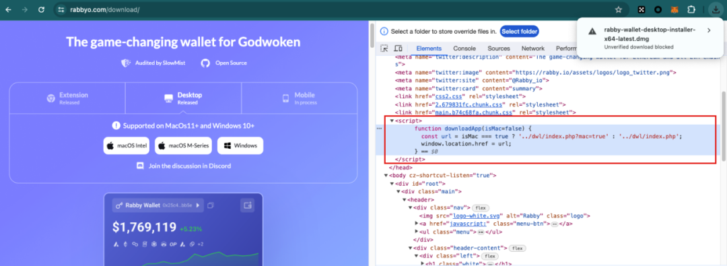This screenshot has width=727, height=266.
Task: Collapse the div class="main" node
Action: pos(398,192)
